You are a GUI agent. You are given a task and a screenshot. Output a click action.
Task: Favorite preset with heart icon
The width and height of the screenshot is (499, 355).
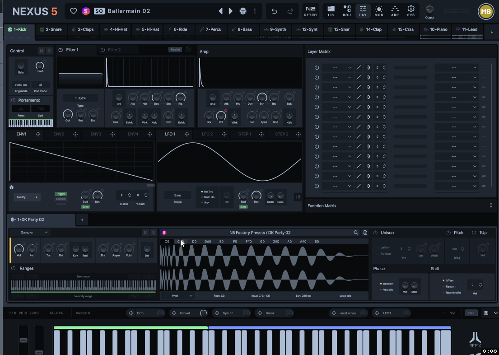click(74, 11)
